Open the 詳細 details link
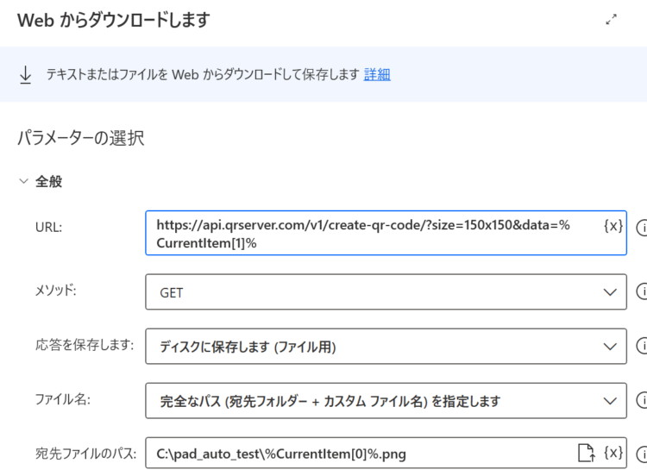 coord(377,74)
